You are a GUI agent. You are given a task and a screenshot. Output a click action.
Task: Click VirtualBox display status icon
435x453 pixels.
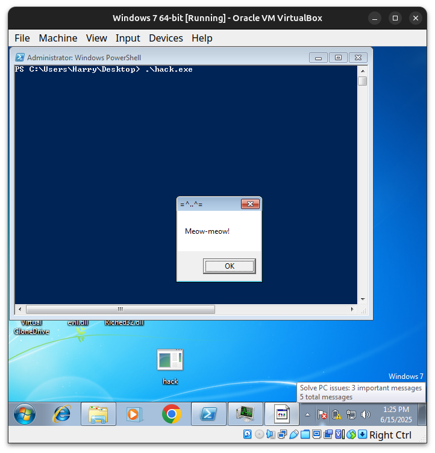317,434
